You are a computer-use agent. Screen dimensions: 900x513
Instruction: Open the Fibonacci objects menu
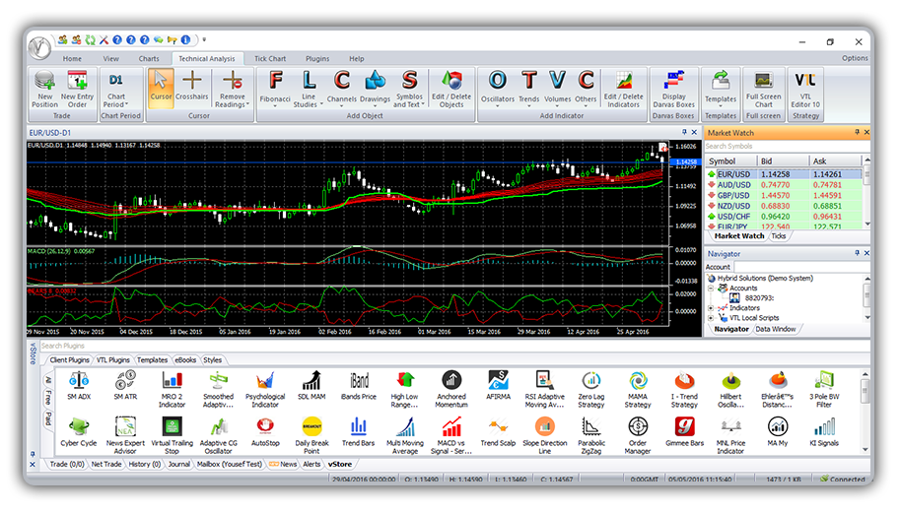(275, 89)
